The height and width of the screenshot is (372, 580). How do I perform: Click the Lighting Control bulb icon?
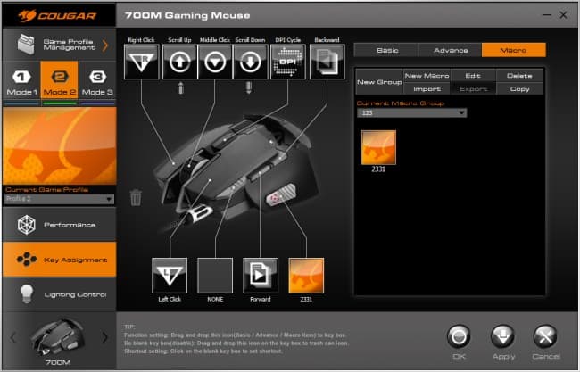pyautogui.click(x=26, y=294)
